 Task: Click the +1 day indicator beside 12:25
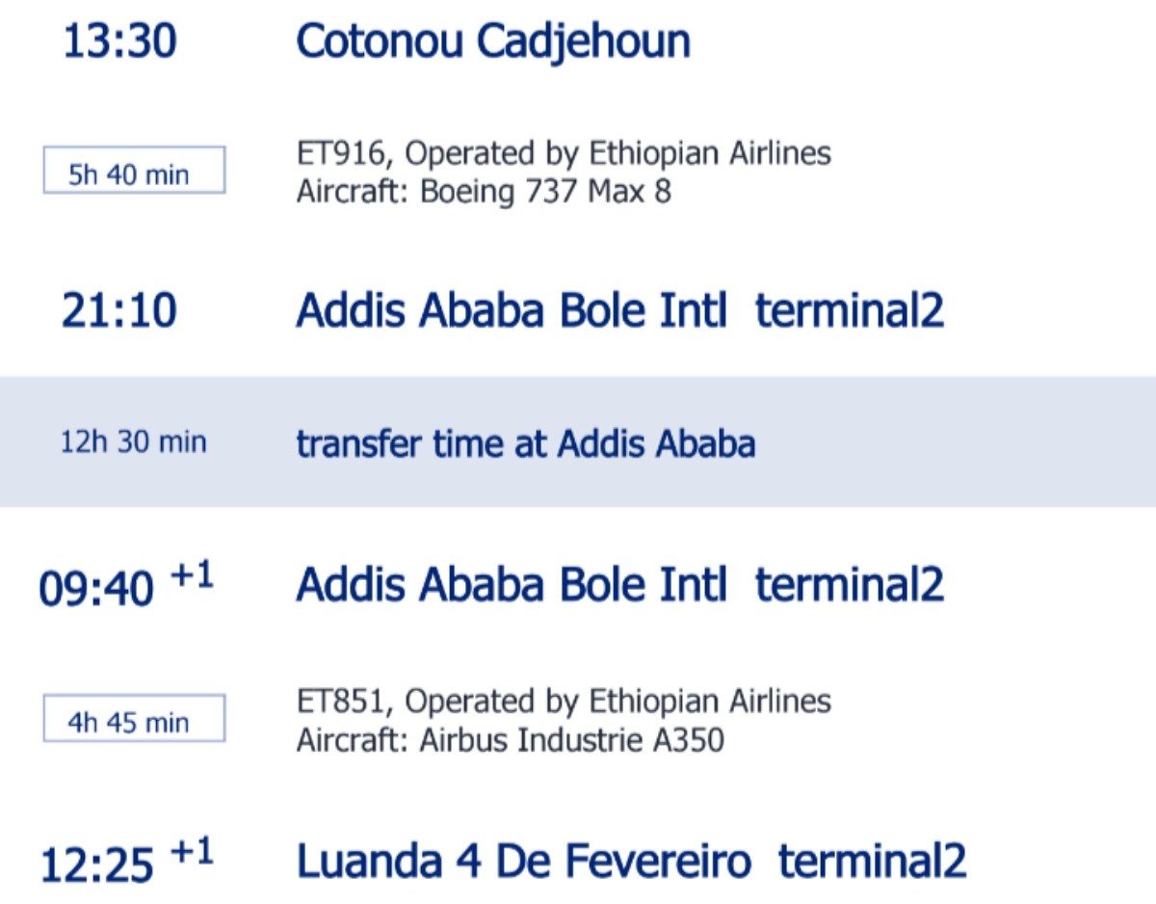[192, 853]
